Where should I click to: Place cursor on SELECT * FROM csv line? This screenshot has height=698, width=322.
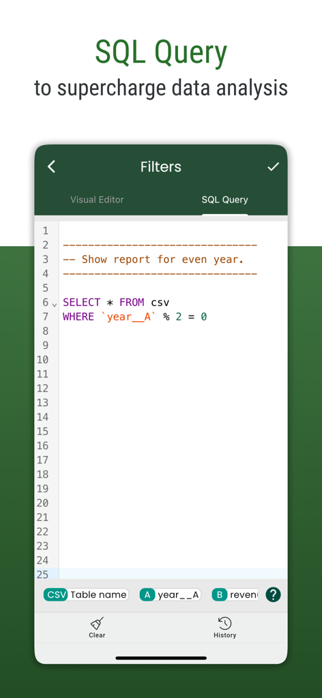116,303
